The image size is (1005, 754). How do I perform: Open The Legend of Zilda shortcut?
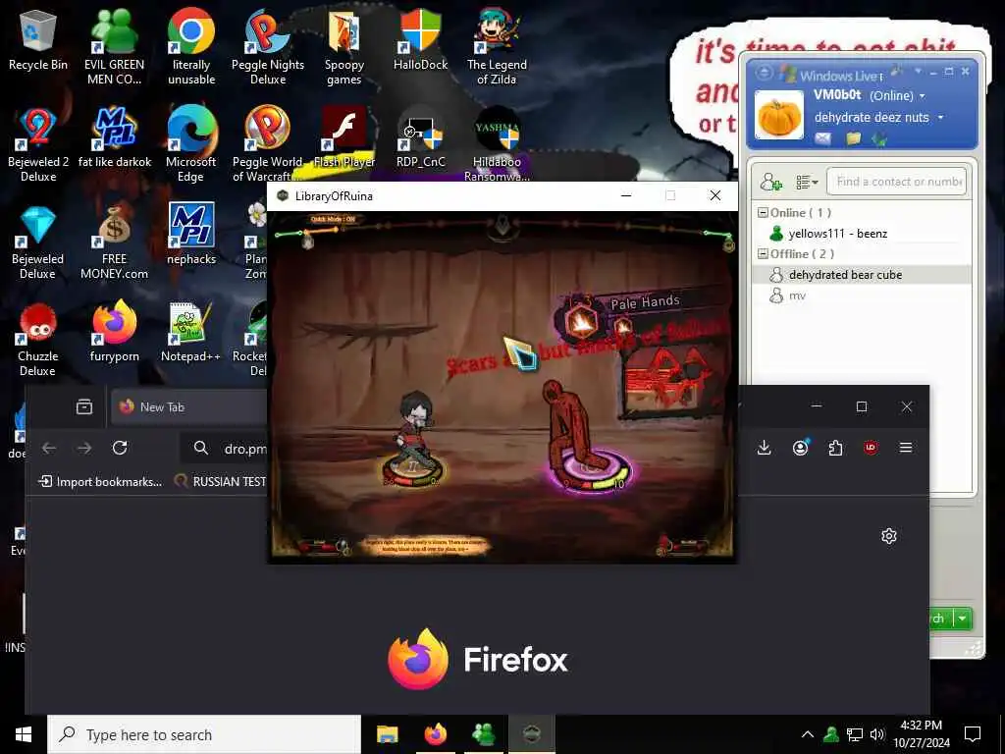tap(497, 46)
